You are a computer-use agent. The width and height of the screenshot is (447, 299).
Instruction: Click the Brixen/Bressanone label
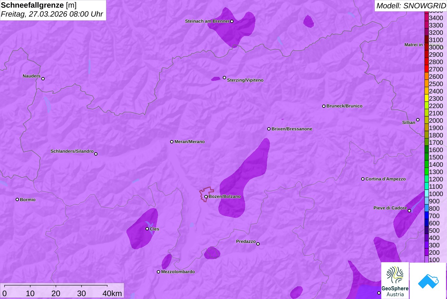(x=292, y=129)
